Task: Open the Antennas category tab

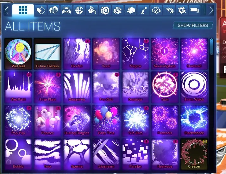Action: (x=143, y=10)
